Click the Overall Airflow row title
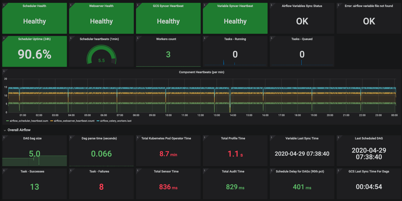This screenshot has height=201, width=402. 19,130
